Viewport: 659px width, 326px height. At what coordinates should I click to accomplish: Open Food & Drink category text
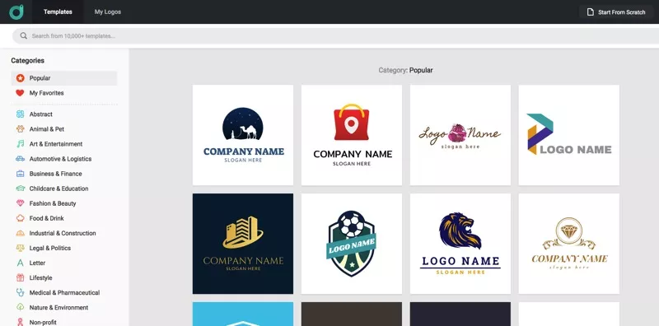tap(47, 218)
